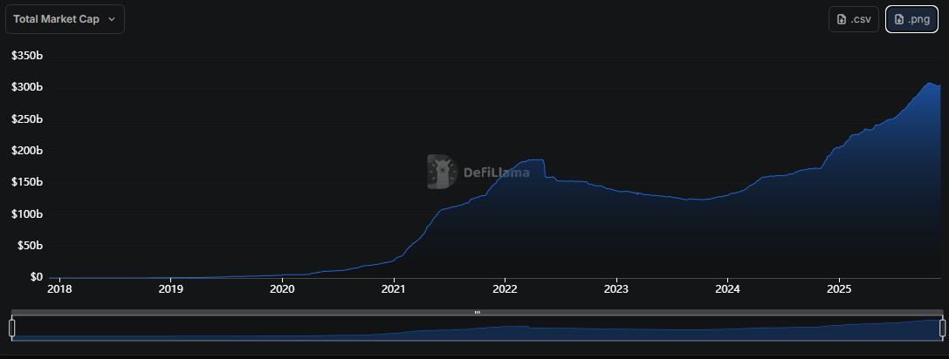Click the left handle of the range slider

(12, 328)
